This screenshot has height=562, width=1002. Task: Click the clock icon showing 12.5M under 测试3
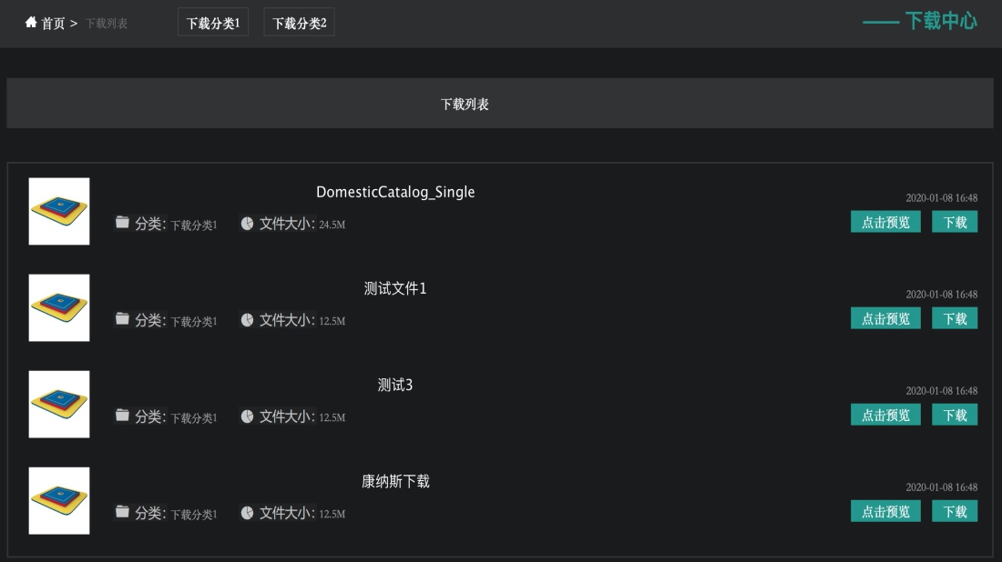point(246,416)
